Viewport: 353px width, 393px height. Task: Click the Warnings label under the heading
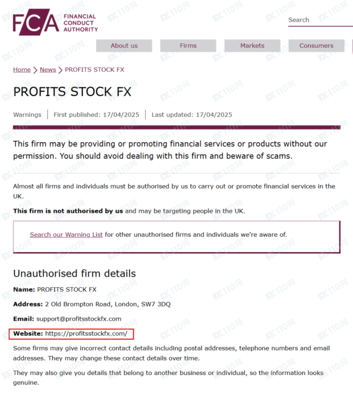pyautogui.click(x=27, y=114)
